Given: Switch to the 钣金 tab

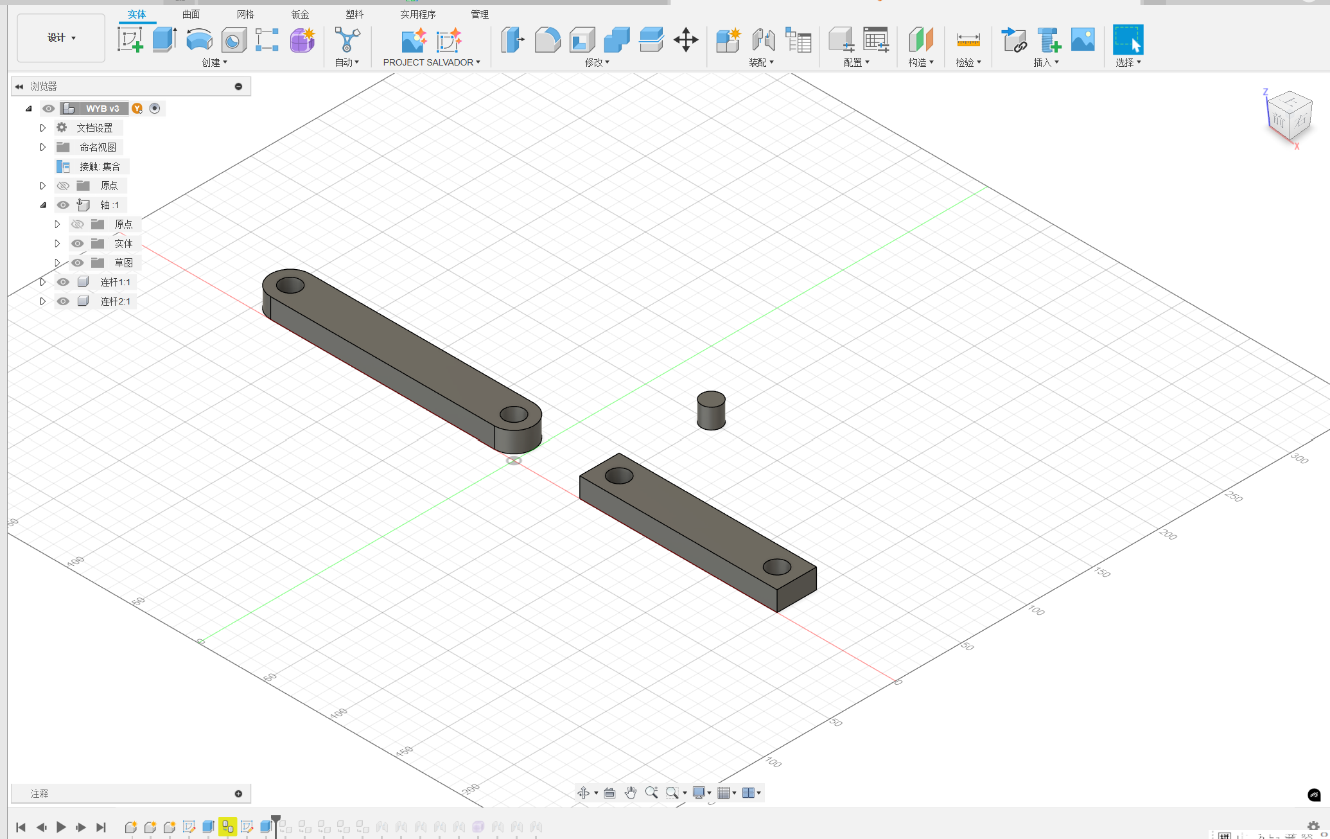Looking at the screenshot, I should pyautogui.click(x=300, y=14).
